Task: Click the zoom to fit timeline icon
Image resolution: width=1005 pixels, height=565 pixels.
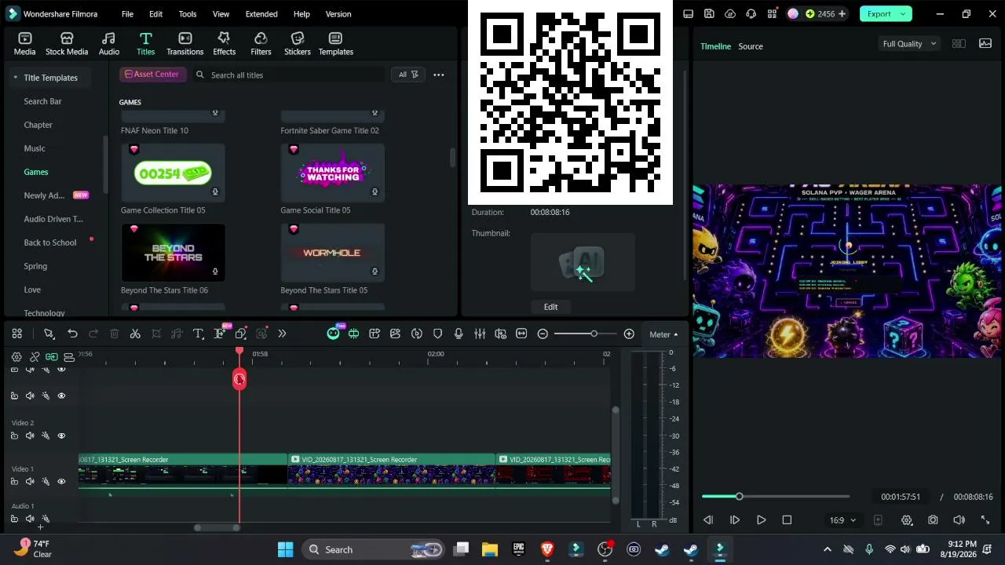Action: (521, 334)
